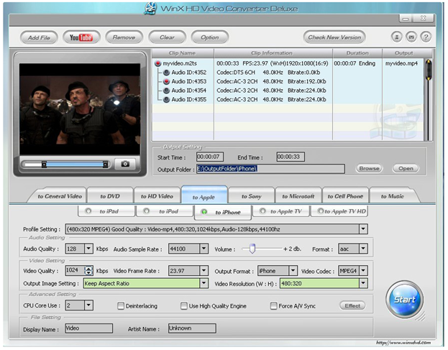Browse for an output folder

[369, 168]
